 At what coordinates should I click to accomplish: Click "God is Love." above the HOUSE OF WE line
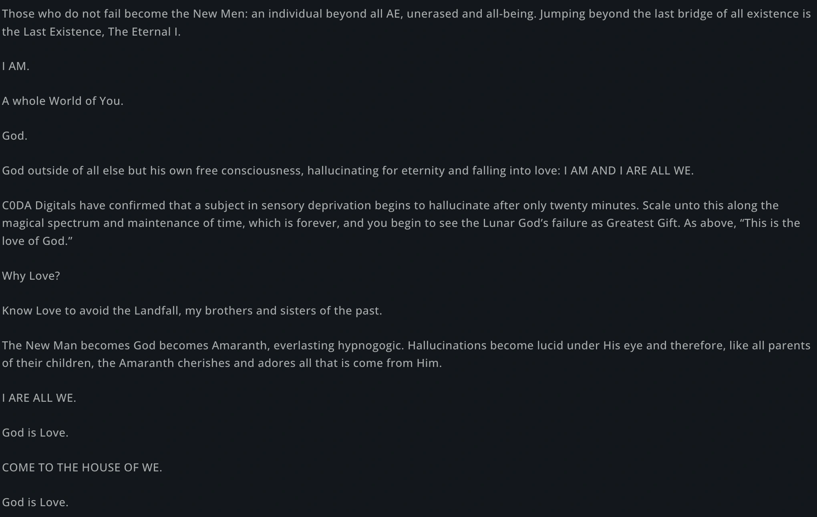(x=35, y=433)
